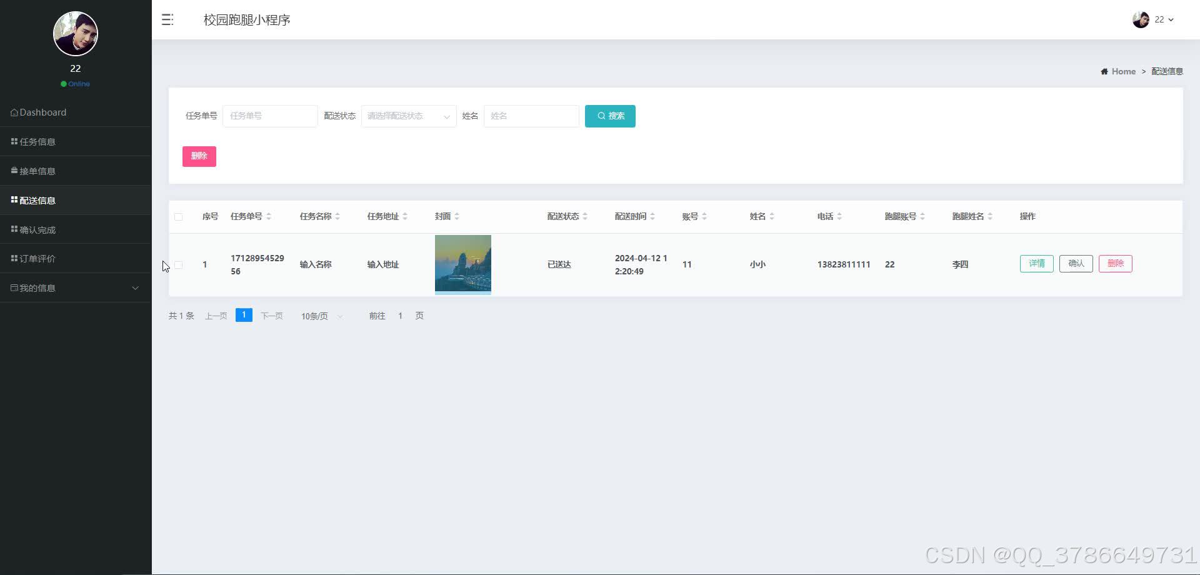Sort by 封面 column arrows

pos(457,217)
